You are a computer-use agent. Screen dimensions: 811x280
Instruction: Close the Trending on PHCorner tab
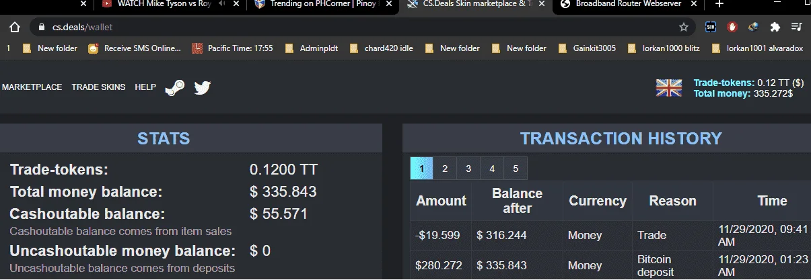click(388, 3)
